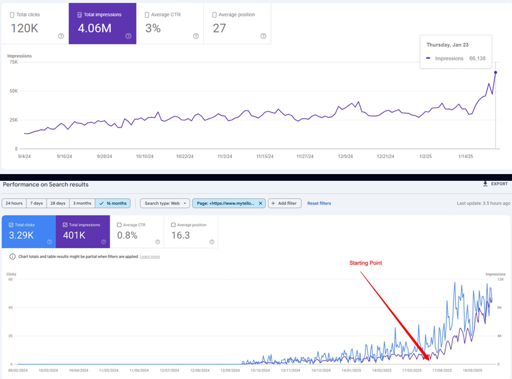512x379 pixels.
Task: Enable the Average CTR checkbox on the 3% card
Action: click(x=147, y=15)
